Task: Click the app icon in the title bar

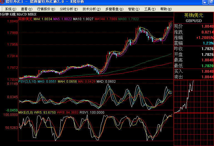Action: pyautogui.click(x=2, y=2)
